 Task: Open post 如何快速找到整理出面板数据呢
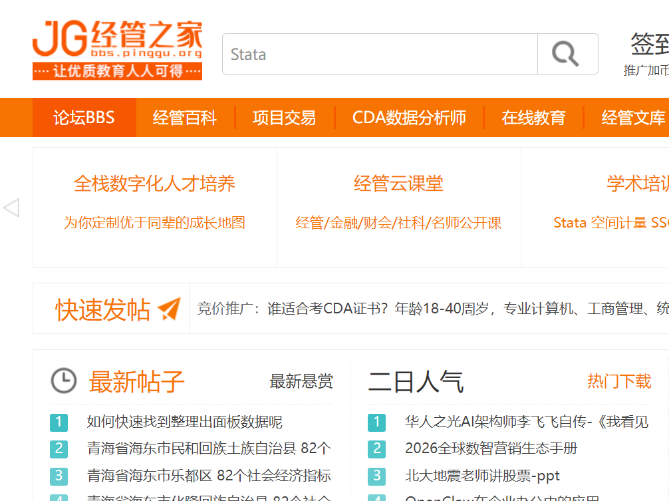coord(184,422)
